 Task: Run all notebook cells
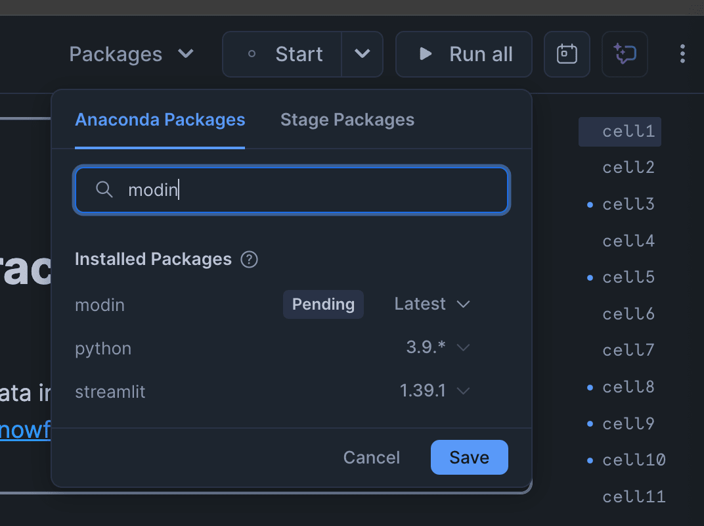pos(464,55)
